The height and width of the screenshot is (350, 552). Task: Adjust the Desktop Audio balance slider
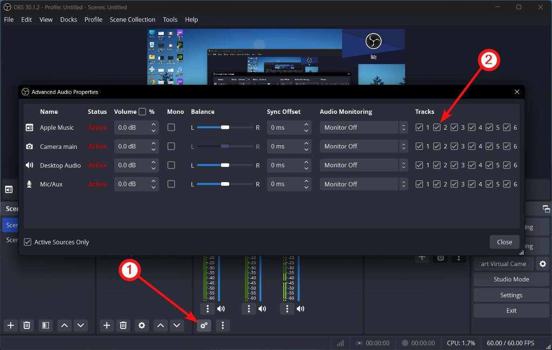coord(225,165)
